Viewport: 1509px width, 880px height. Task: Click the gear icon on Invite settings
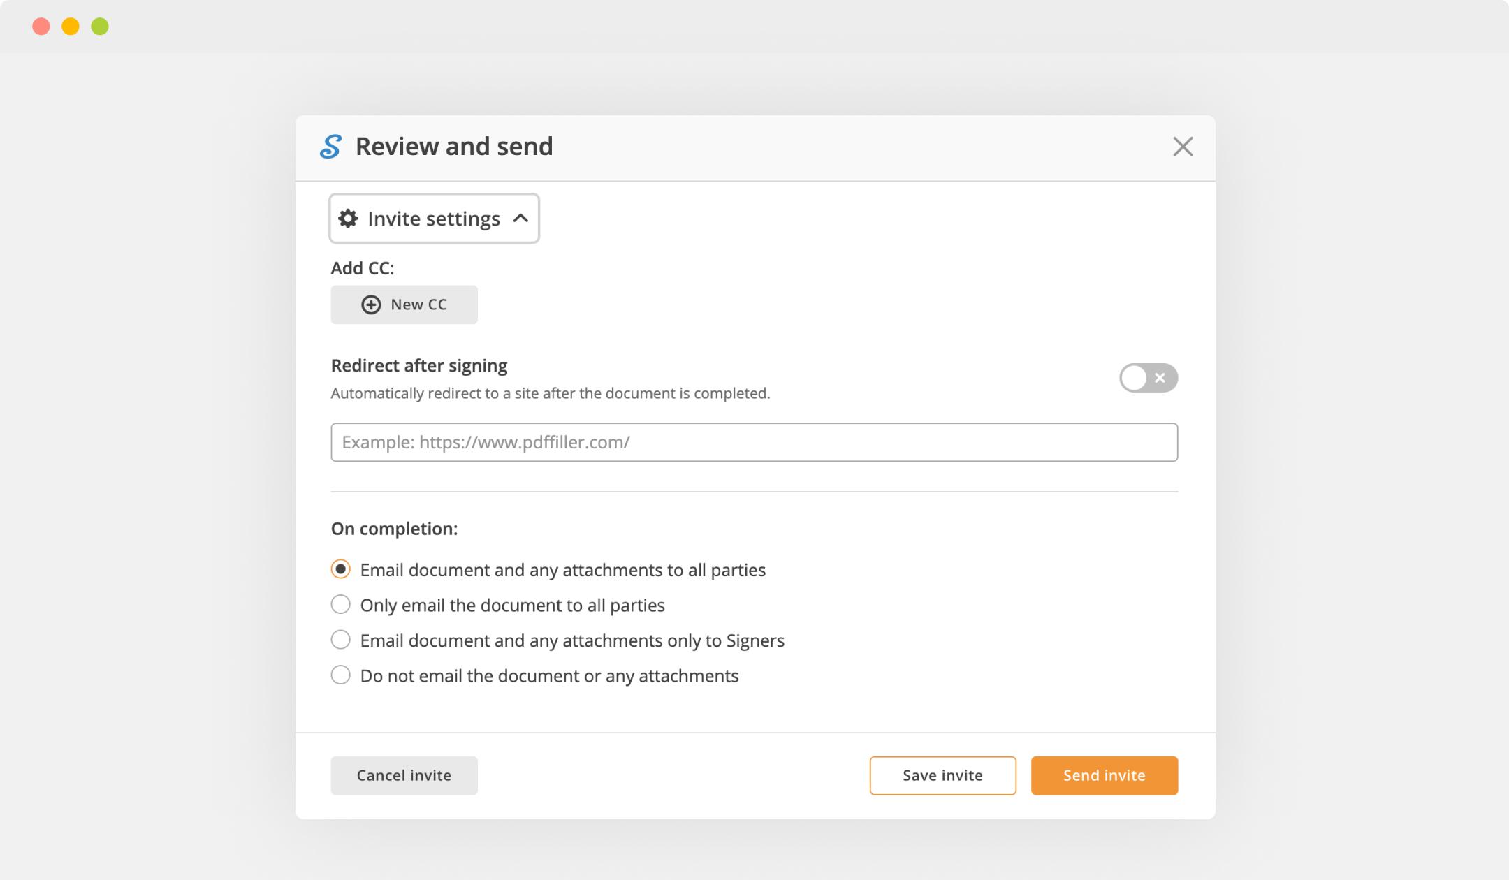point(349,218)
